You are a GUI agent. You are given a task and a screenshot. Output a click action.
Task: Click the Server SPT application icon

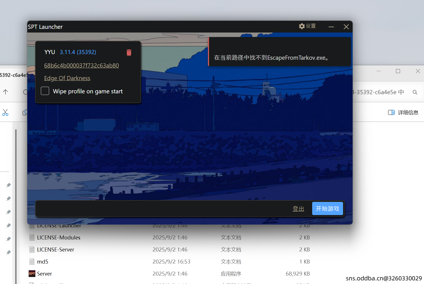click(32, 274)
